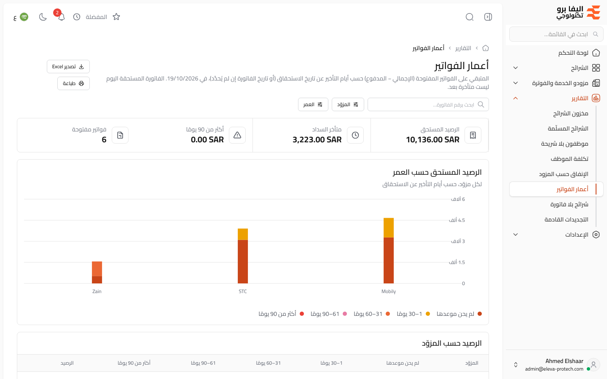Toggle 61–90 يومًا legend series

pos(329,314)
